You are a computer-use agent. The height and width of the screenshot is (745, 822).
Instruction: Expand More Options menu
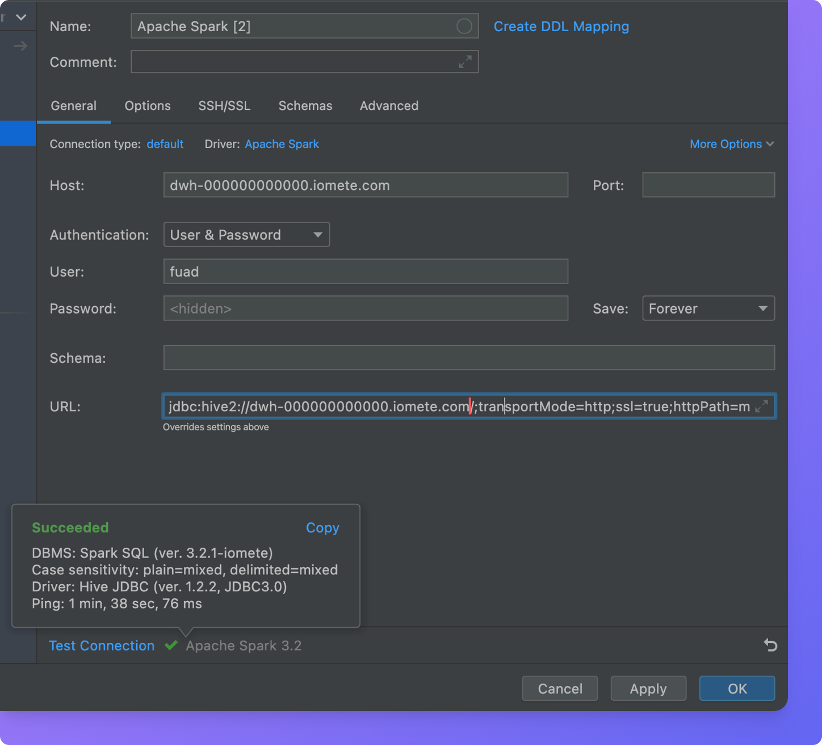tap(732, 144)
